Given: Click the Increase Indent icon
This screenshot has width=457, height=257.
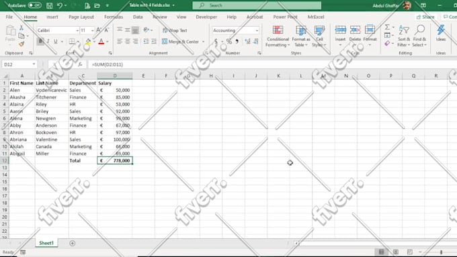Looking at the screenshot, I should (x=154, y=42).
